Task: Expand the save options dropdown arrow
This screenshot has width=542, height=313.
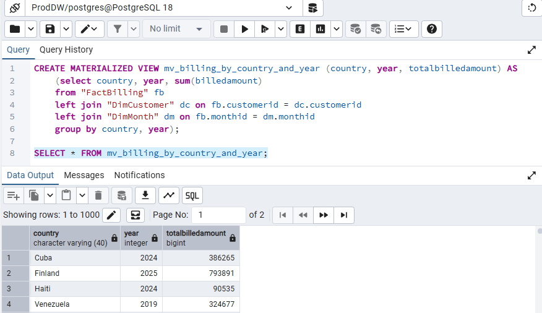Action: [x=66, y=29]
